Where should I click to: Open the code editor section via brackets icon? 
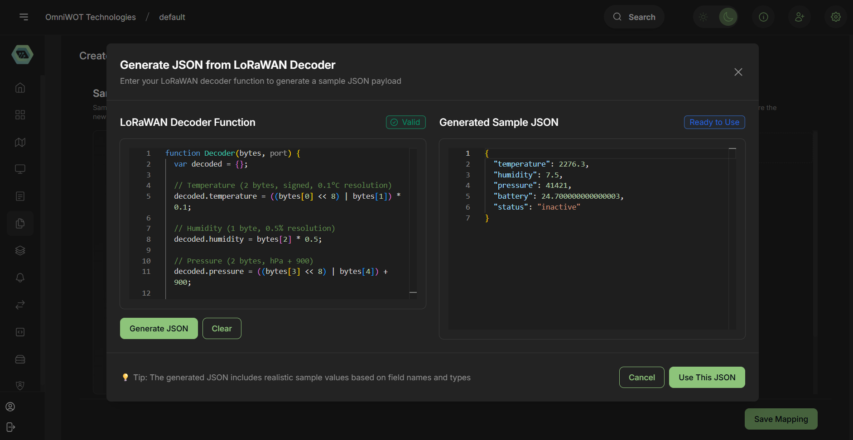point(20,332)
